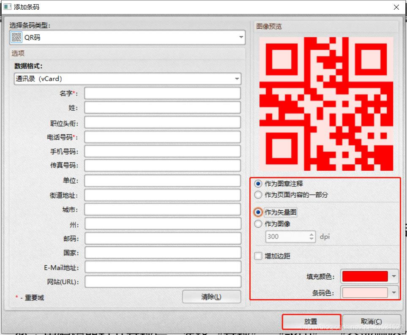Open the 数据格式 vCard dropdown

[128, 79]
